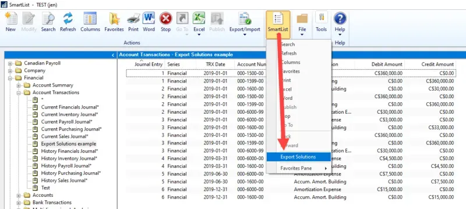This screenshot has height=209, width=466.
Task: Collapse the Account Transactions folder
Action: (19, 93)
